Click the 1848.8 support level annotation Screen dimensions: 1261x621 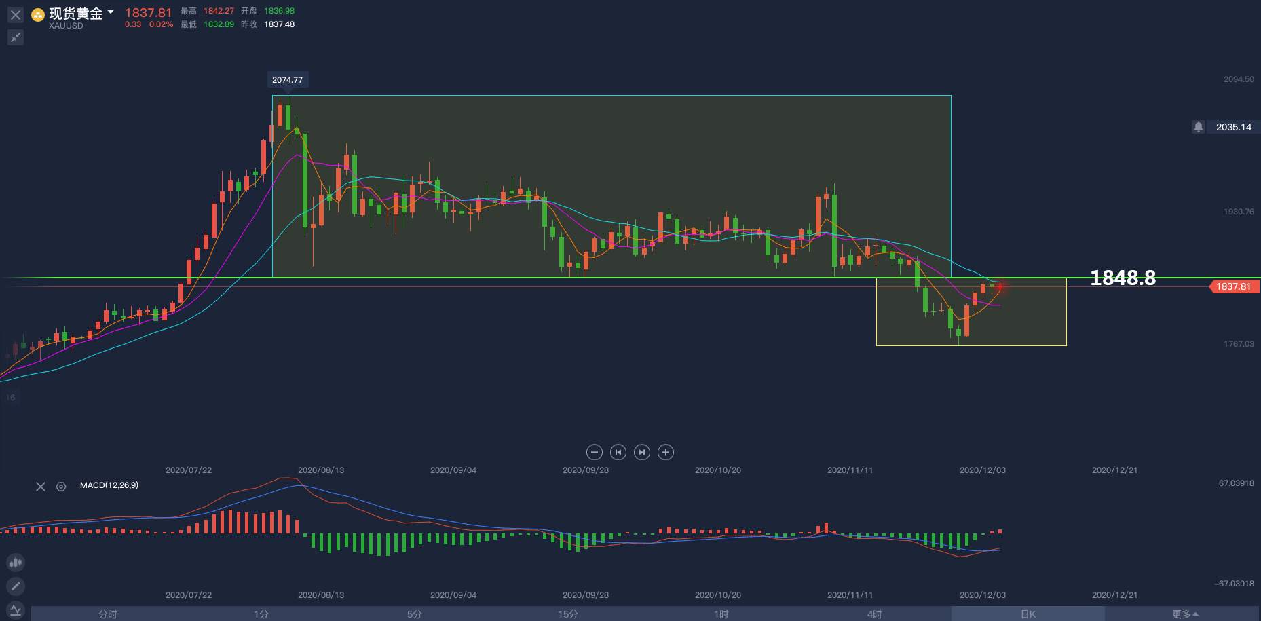pyautogui.click(x=1123, y=278)
